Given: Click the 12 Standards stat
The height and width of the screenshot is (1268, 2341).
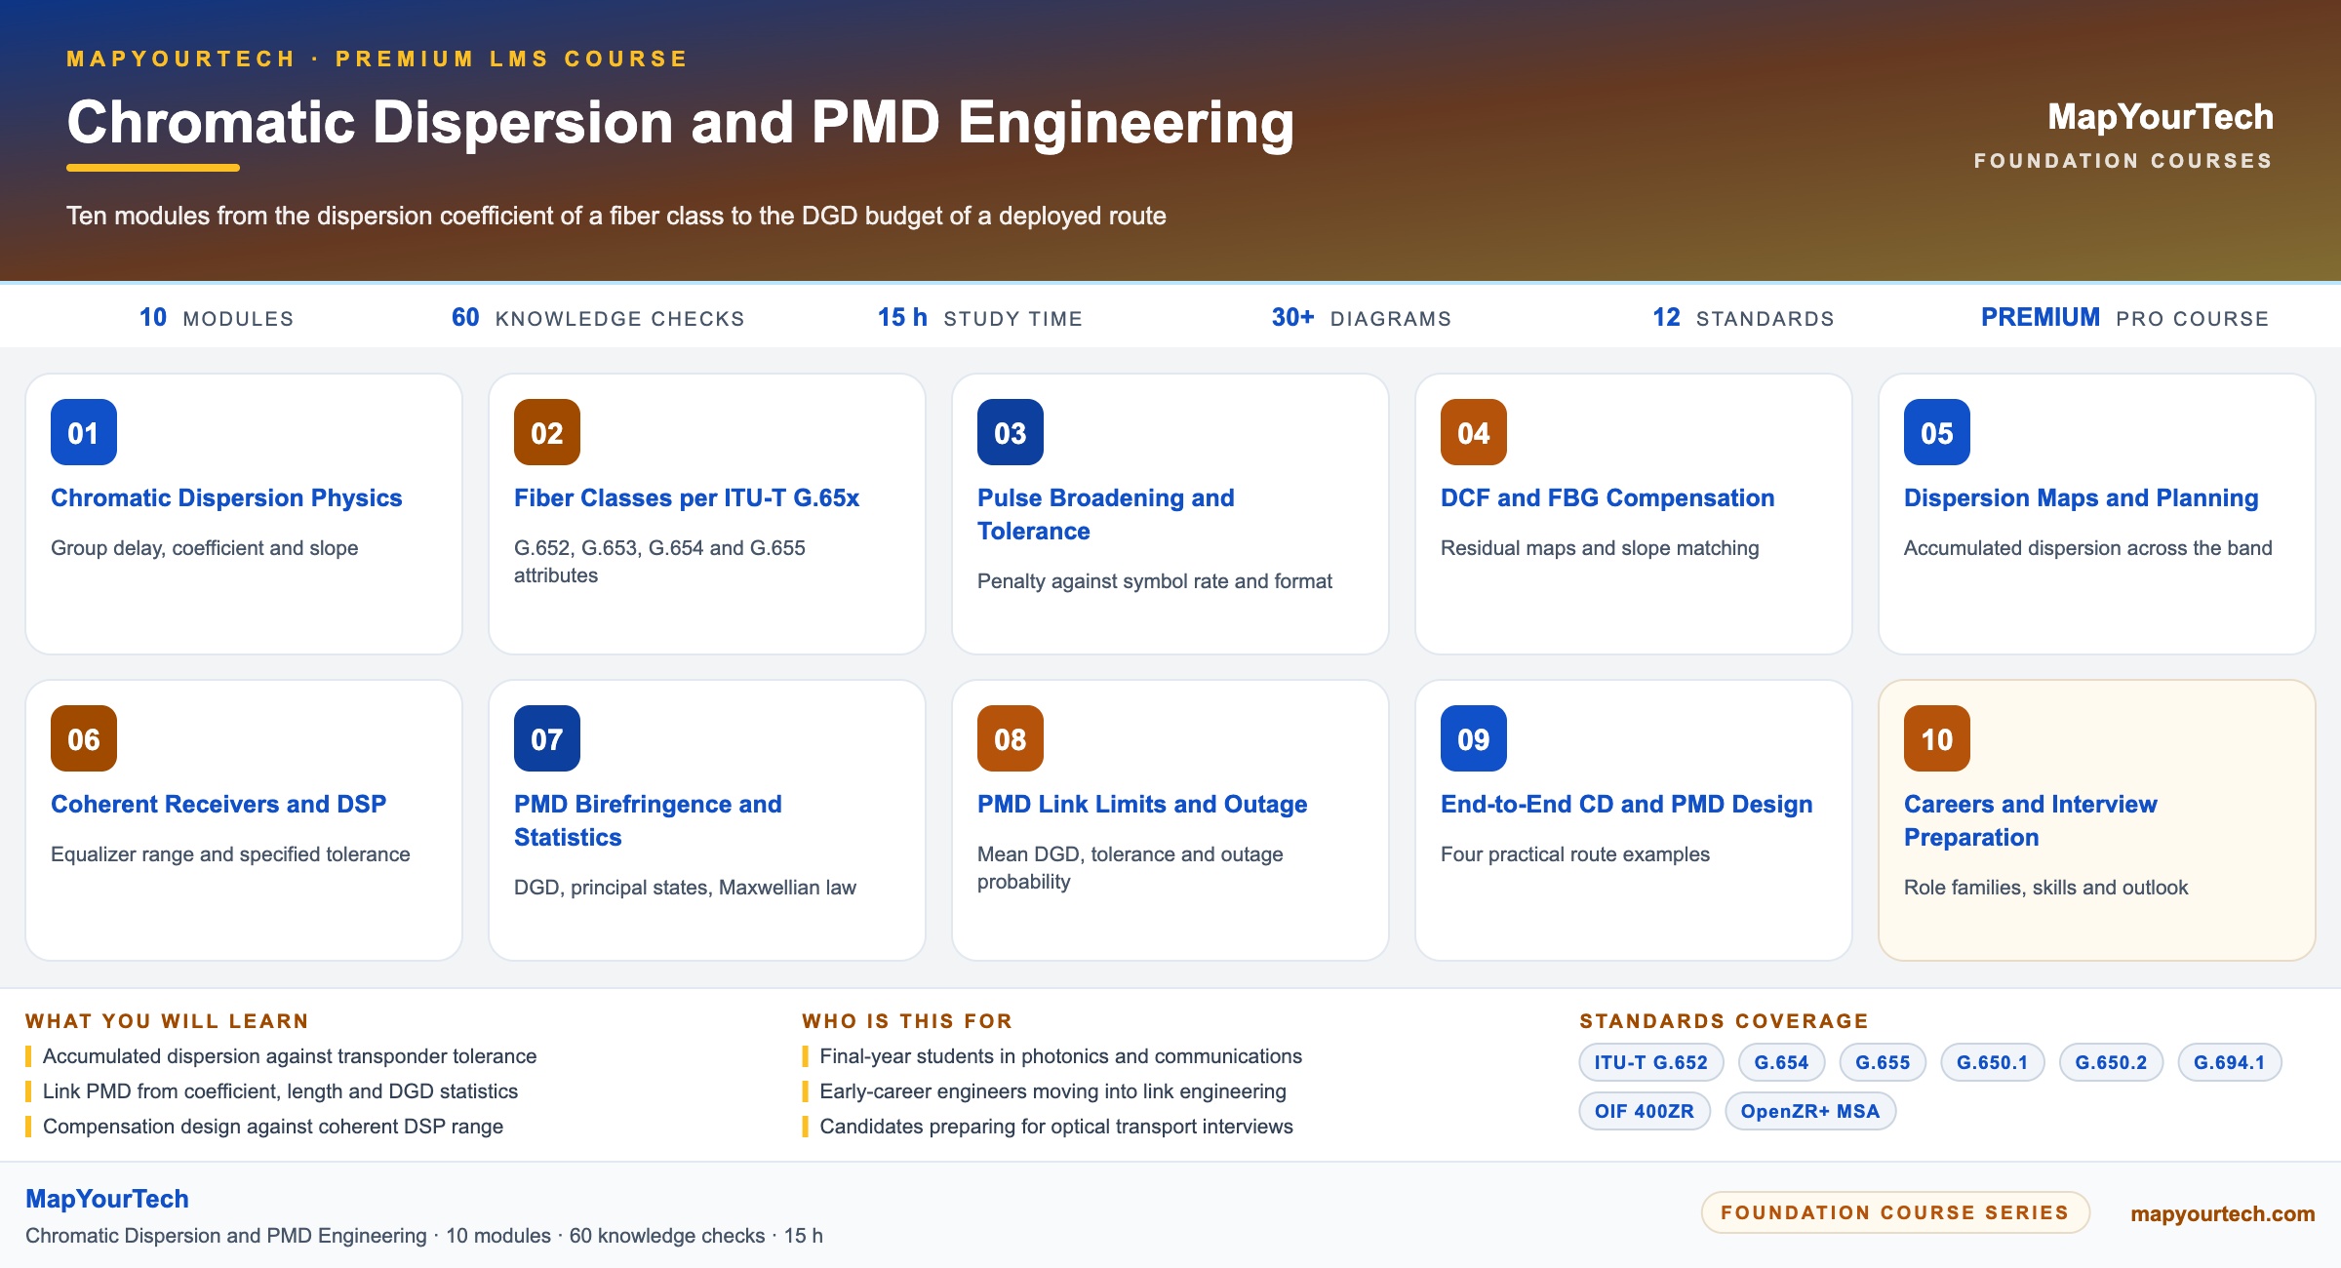Looking at the screenshot, I should point(1743,318).
